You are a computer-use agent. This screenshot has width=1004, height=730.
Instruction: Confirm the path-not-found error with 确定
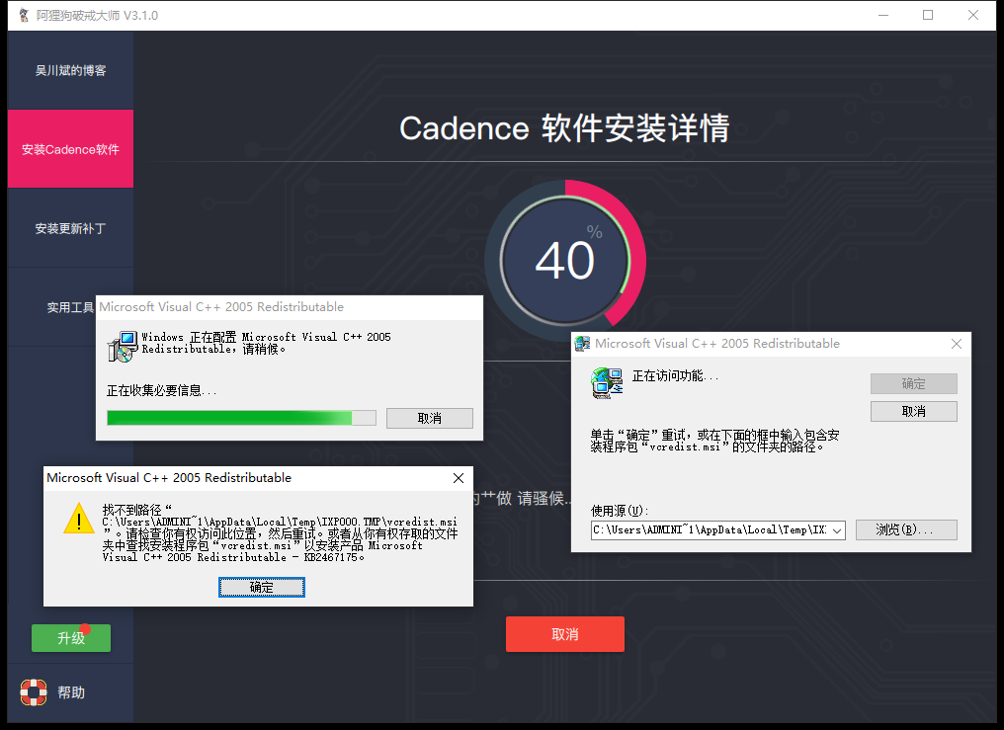261,587
